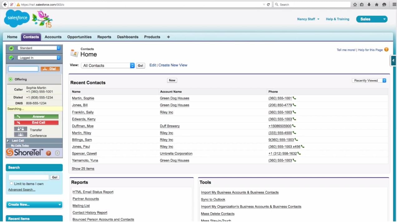
Task: Open the Create New View link
Action: pyautogui.click(x=173, y=65)
